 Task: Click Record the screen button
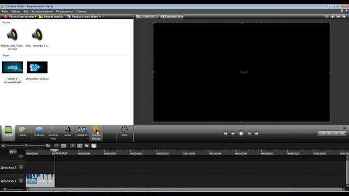pos(19,17)
